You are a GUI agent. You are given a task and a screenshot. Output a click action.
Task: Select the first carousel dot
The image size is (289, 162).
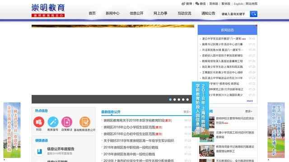(x=170, y=99)
